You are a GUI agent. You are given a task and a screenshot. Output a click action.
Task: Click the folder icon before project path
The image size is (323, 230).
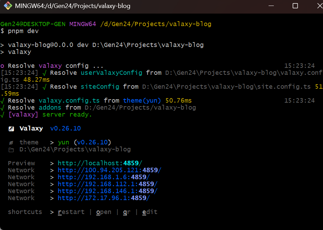click(11, 150)
